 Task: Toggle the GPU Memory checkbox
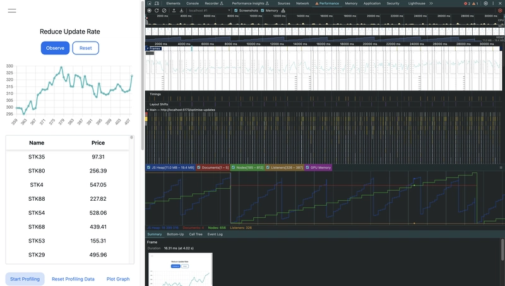tap(308, 167)
